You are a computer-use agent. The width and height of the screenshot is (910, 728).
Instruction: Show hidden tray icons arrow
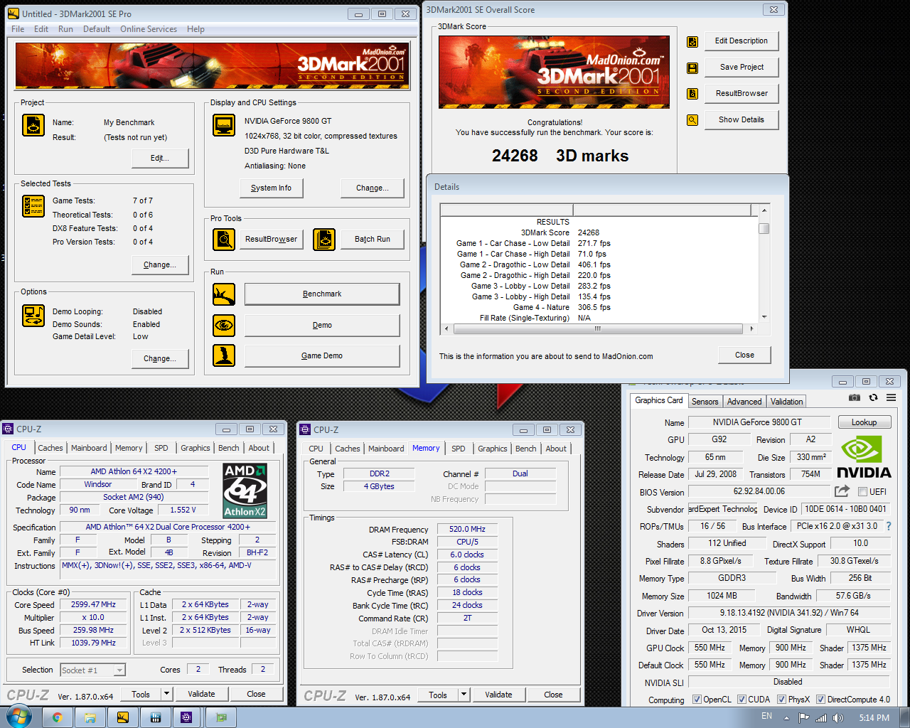(x=787, y=717)
